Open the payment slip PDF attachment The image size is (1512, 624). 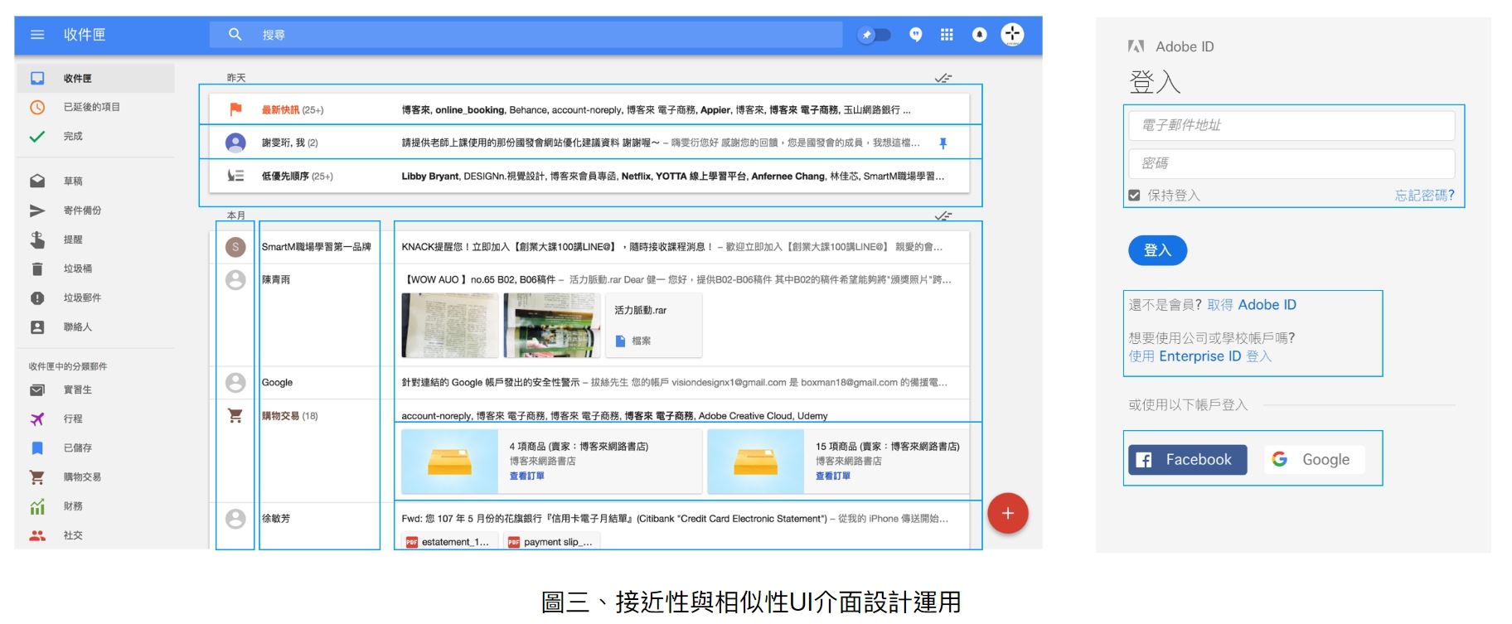click(552, 542)
